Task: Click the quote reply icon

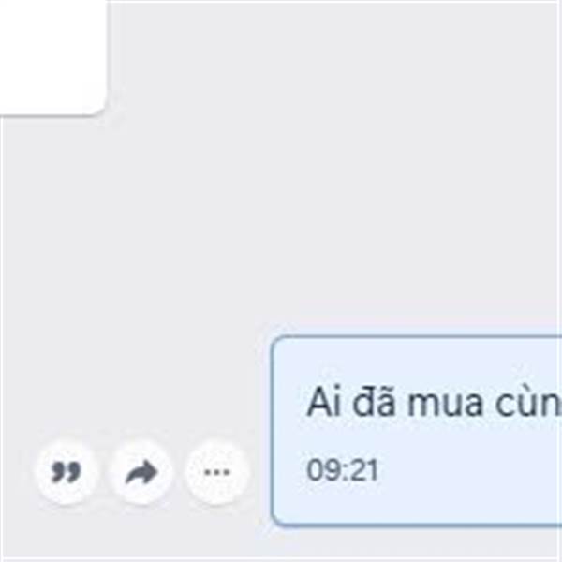Action: coord(67,472)
